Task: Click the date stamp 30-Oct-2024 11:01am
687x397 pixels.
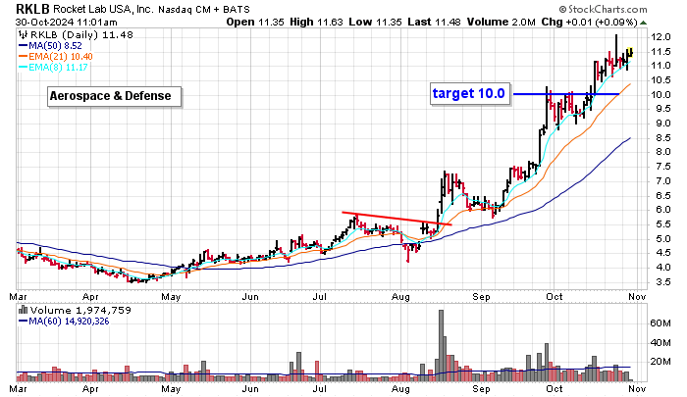Action: [66, 22]
